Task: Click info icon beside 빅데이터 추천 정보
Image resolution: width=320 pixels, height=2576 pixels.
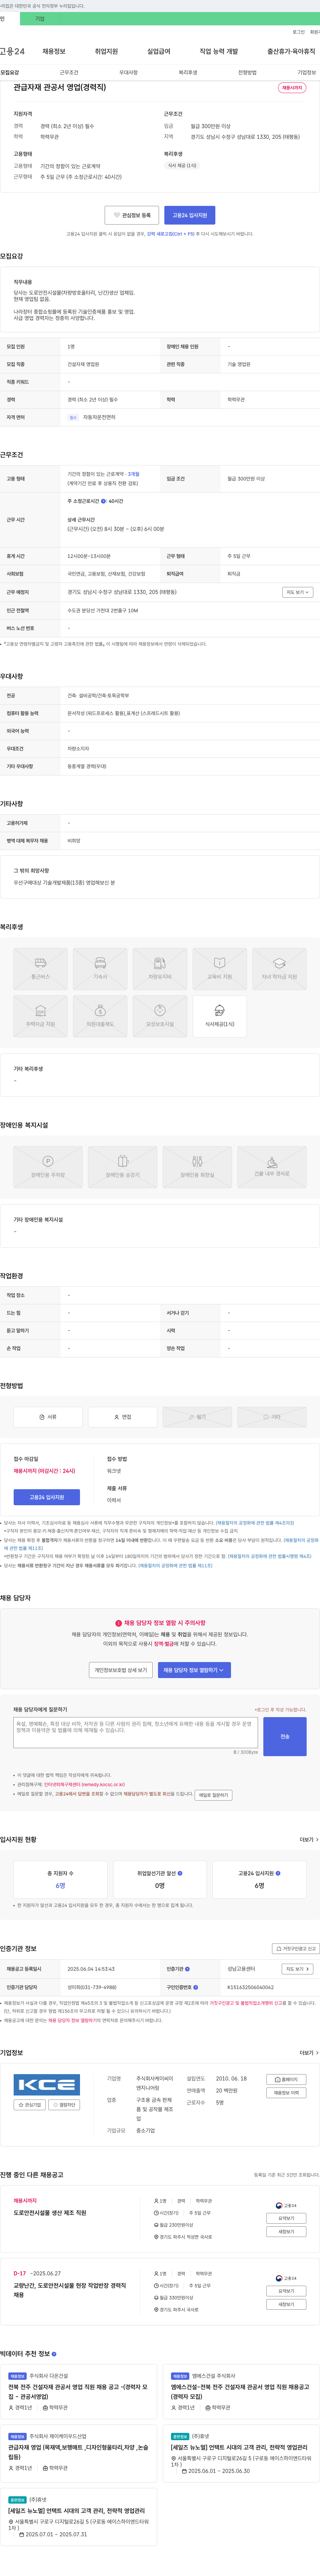Action: 54,2354
